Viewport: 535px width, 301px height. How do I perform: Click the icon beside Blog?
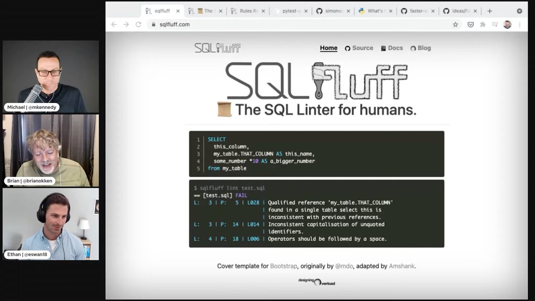[413, 48]
